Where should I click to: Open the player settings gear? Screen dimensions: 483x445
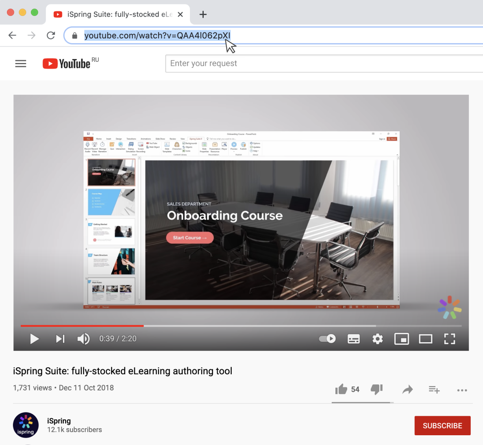pyautogui.click(x=377, y=339)
